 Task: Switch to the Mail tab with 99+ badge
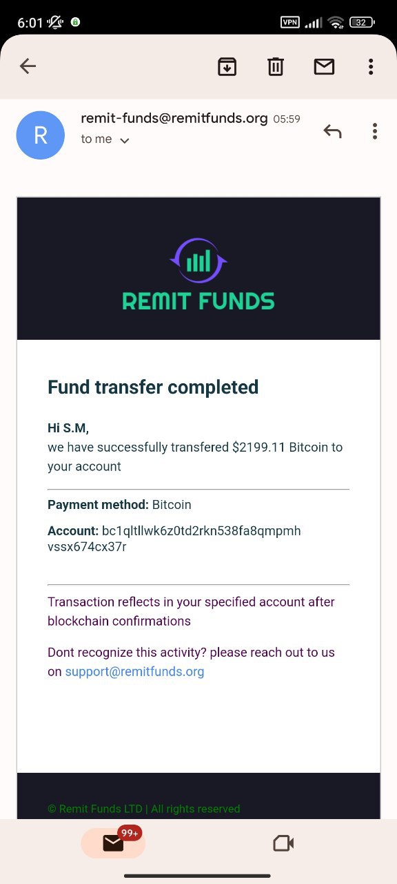(x=113, y=843)
